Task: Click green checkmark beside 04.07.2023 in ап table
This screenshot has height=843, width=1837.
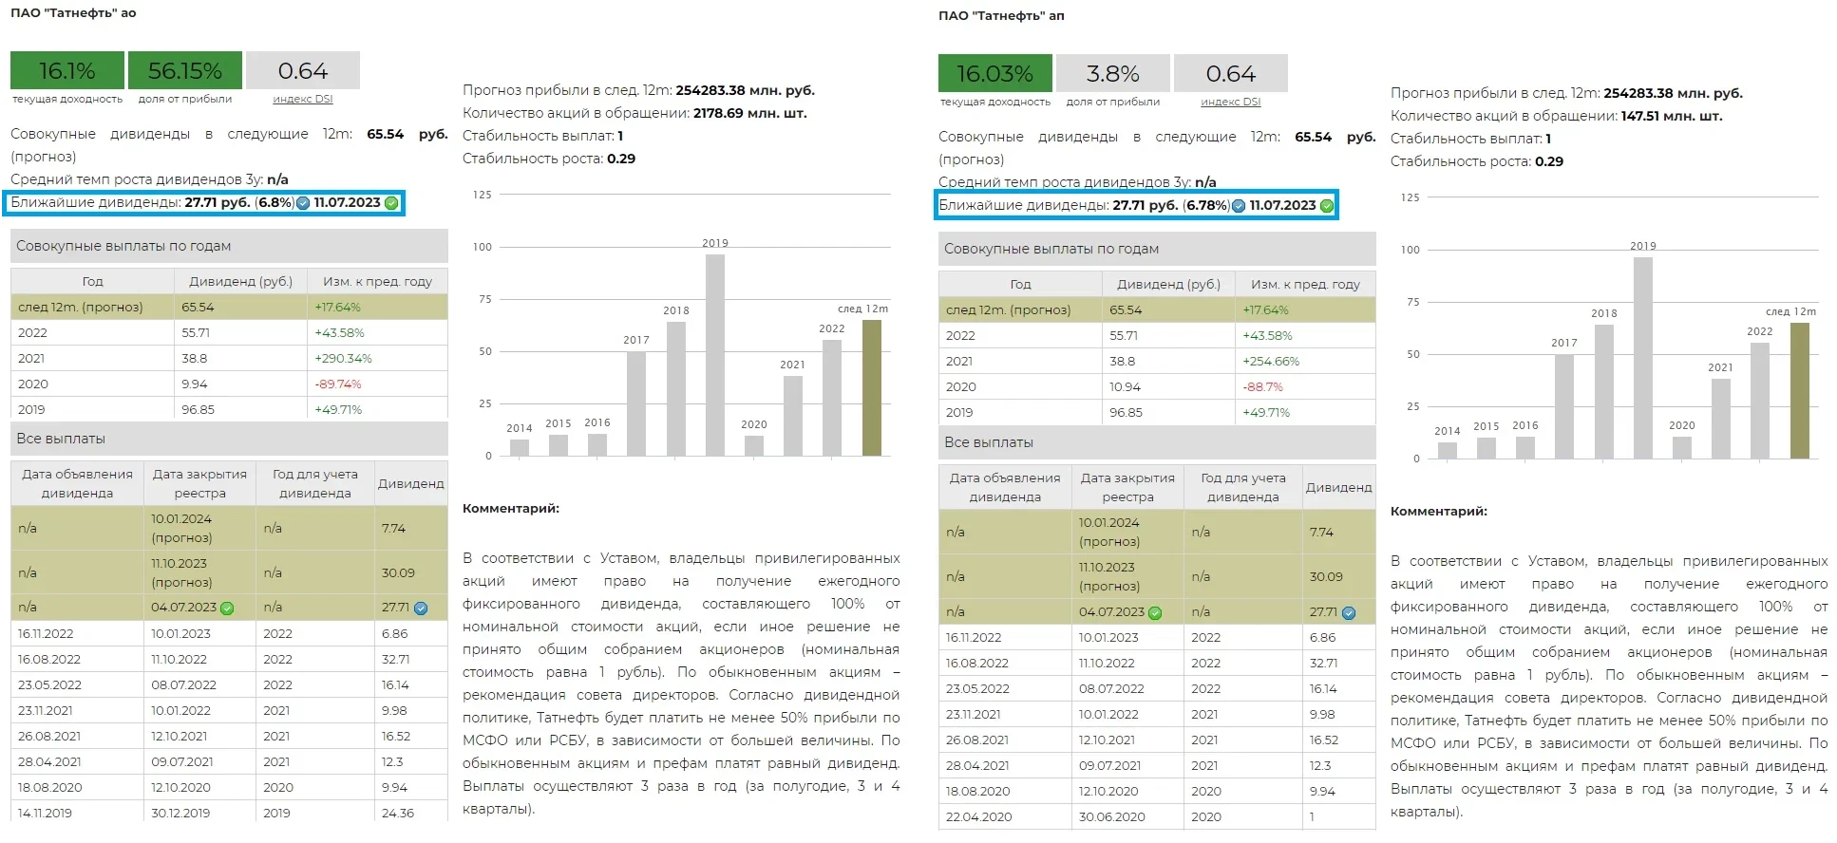Action: tap(1155, 613)
